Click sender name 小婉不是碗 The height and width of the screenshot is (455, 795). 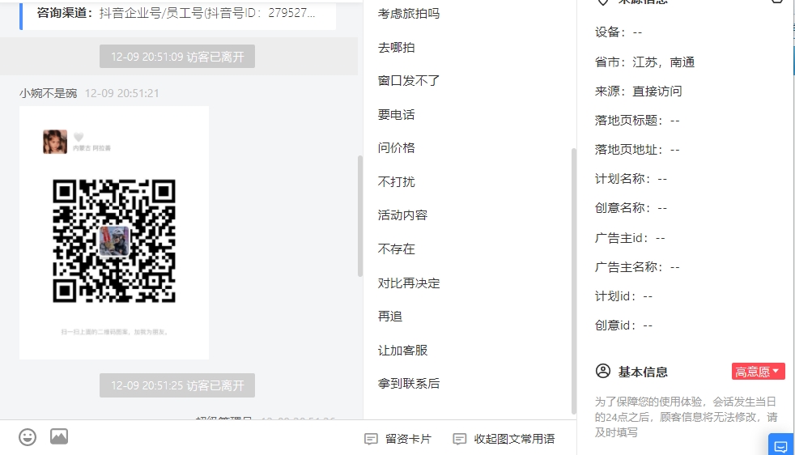pyautogui.click(x=48, y=93)
